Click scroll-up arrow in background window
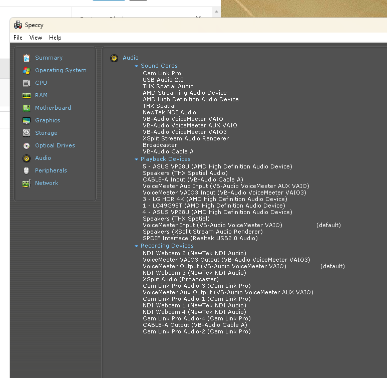Image resolution: width=387 pixels, height=378 pixels. coord(216,12)
